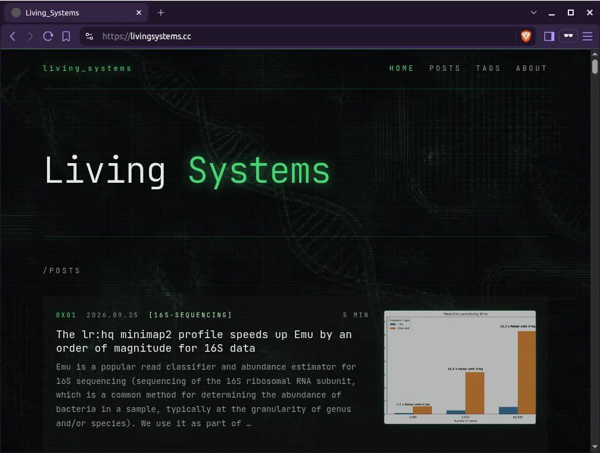600x453 pixels.
Task: Open the HOME nav item
Action: point(402,68)
